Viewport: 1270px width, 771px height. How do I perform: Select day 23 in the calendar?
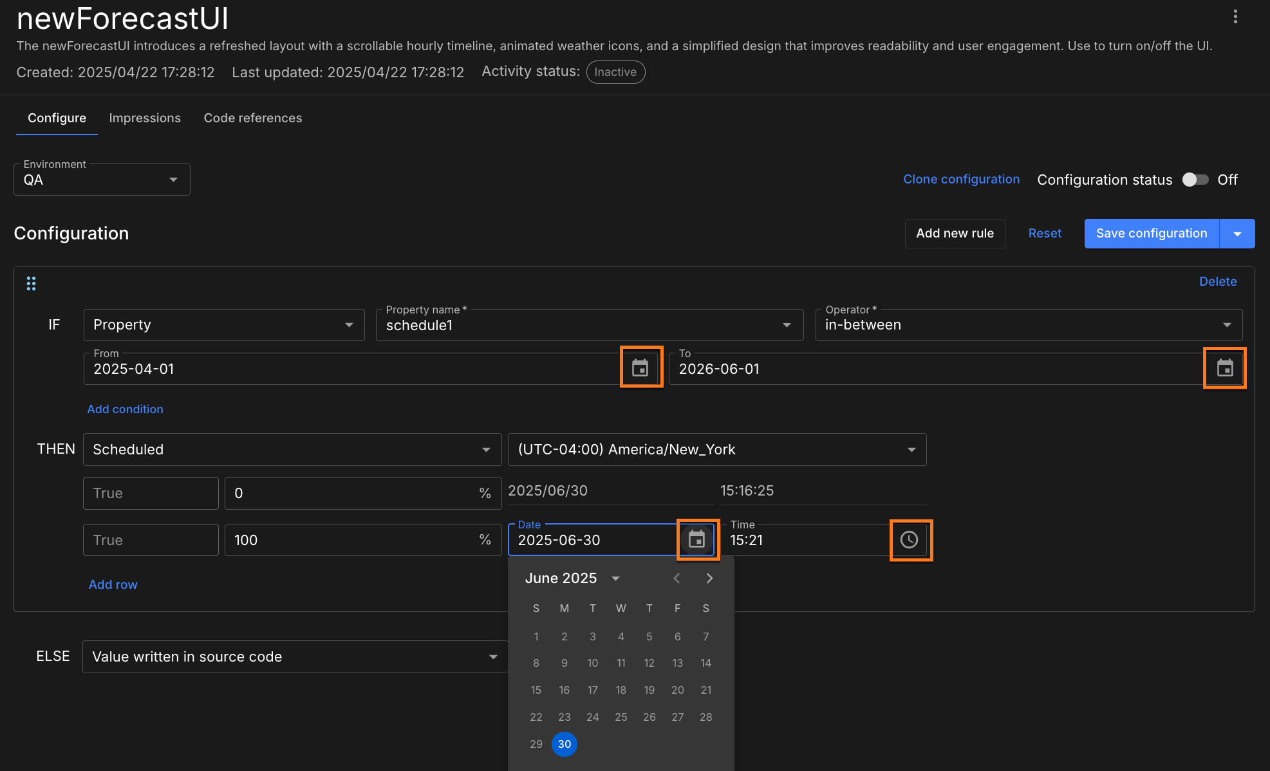click(x=565, y=717)
